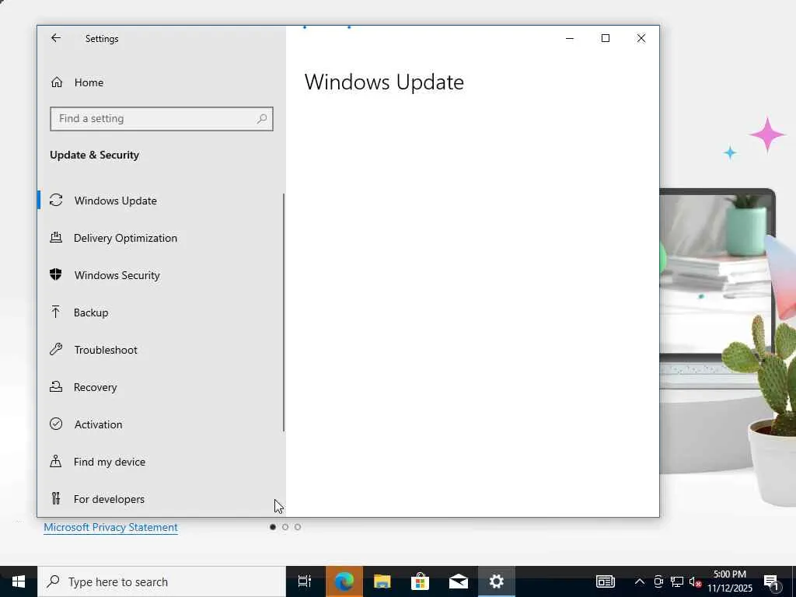Open Delivery Optimization settings page
The image size is (796, 597).
point(161,238)
